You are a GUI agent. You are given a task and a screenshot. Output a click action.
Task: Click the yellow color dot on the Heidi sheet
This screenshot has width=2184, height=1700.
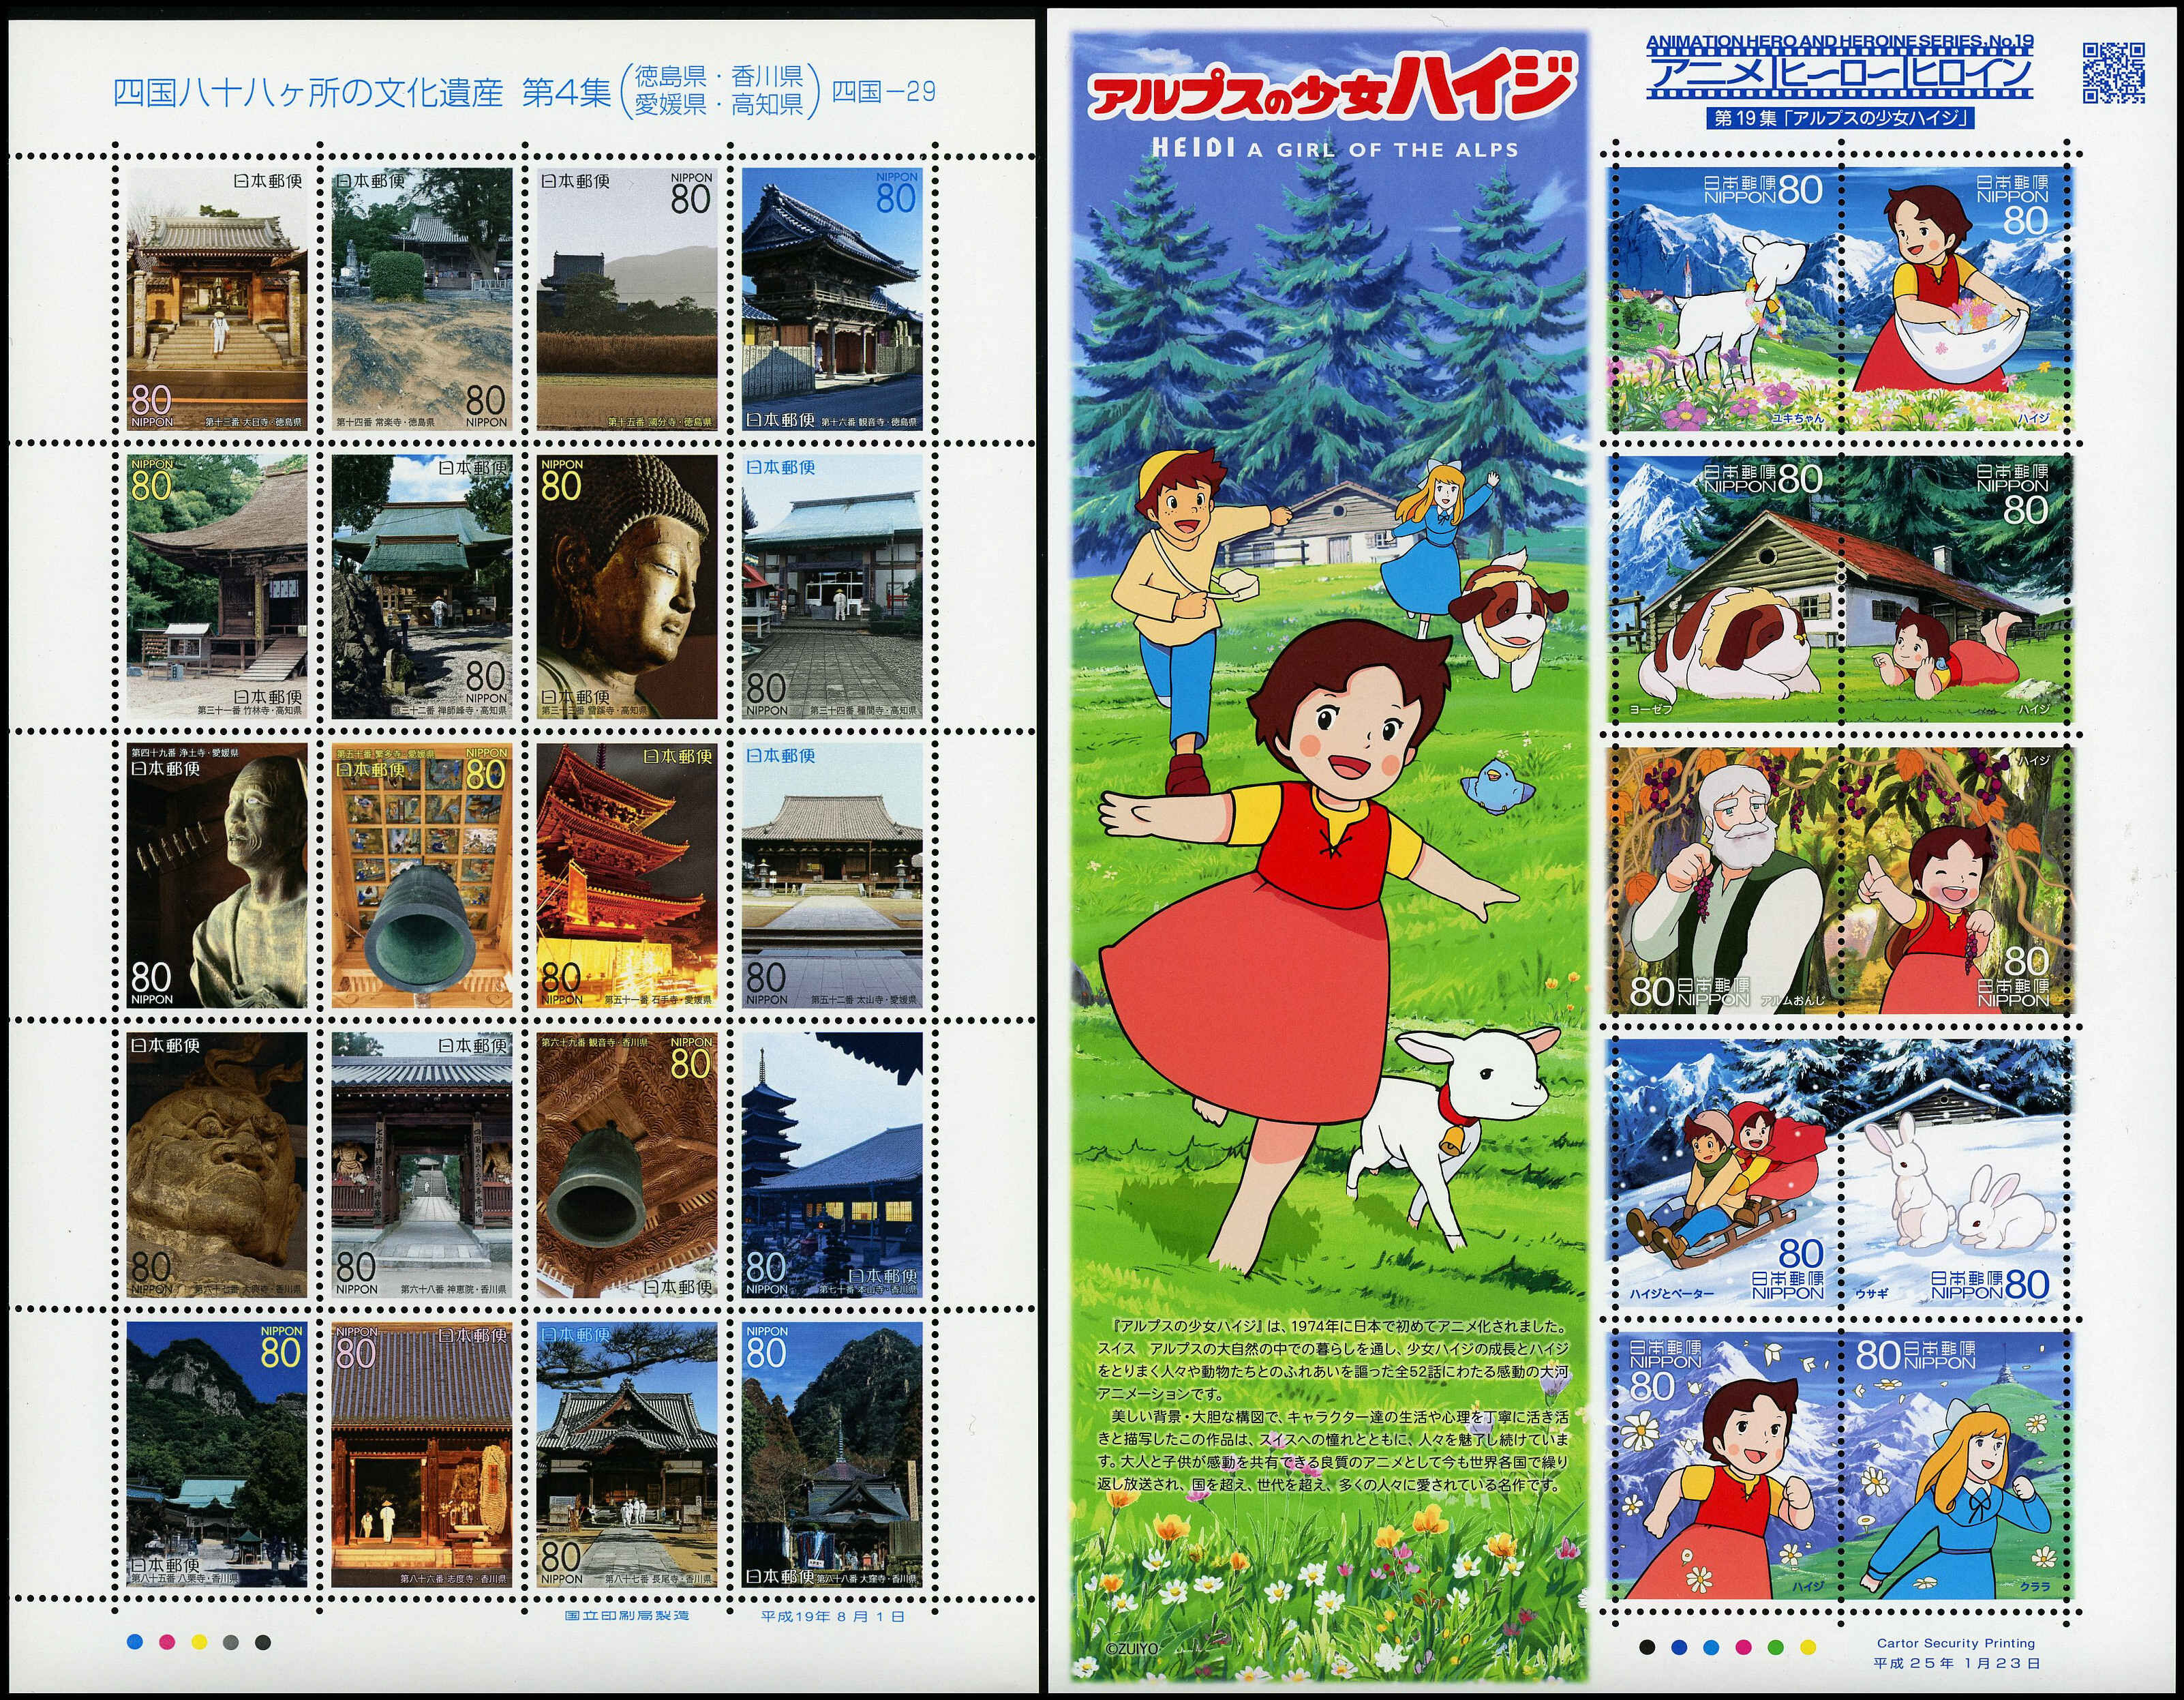tap(1808, 1646)
